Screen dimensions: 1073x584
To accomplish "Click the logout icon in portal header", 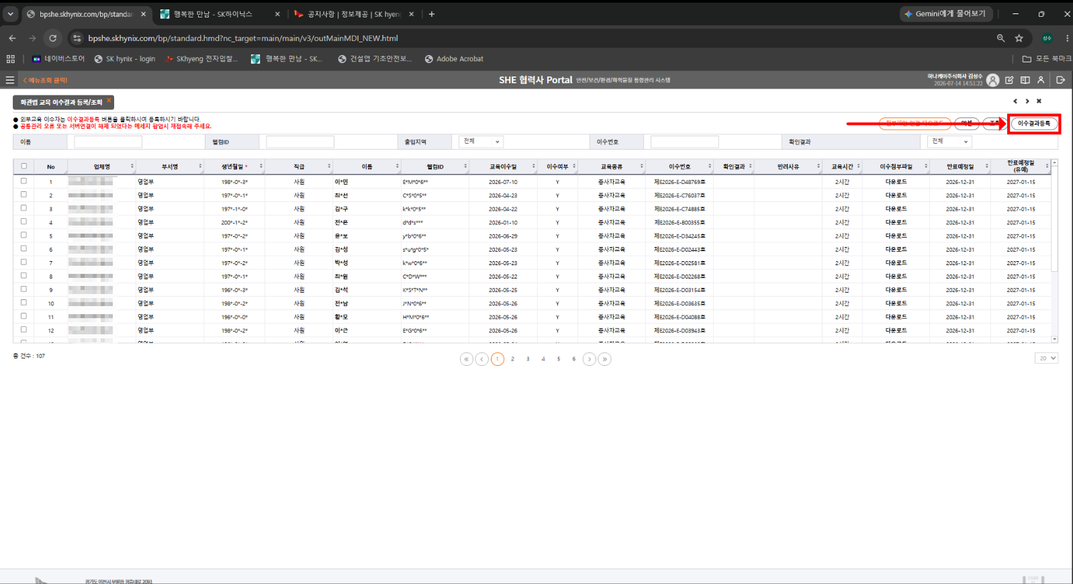I will click(1061, 80).
